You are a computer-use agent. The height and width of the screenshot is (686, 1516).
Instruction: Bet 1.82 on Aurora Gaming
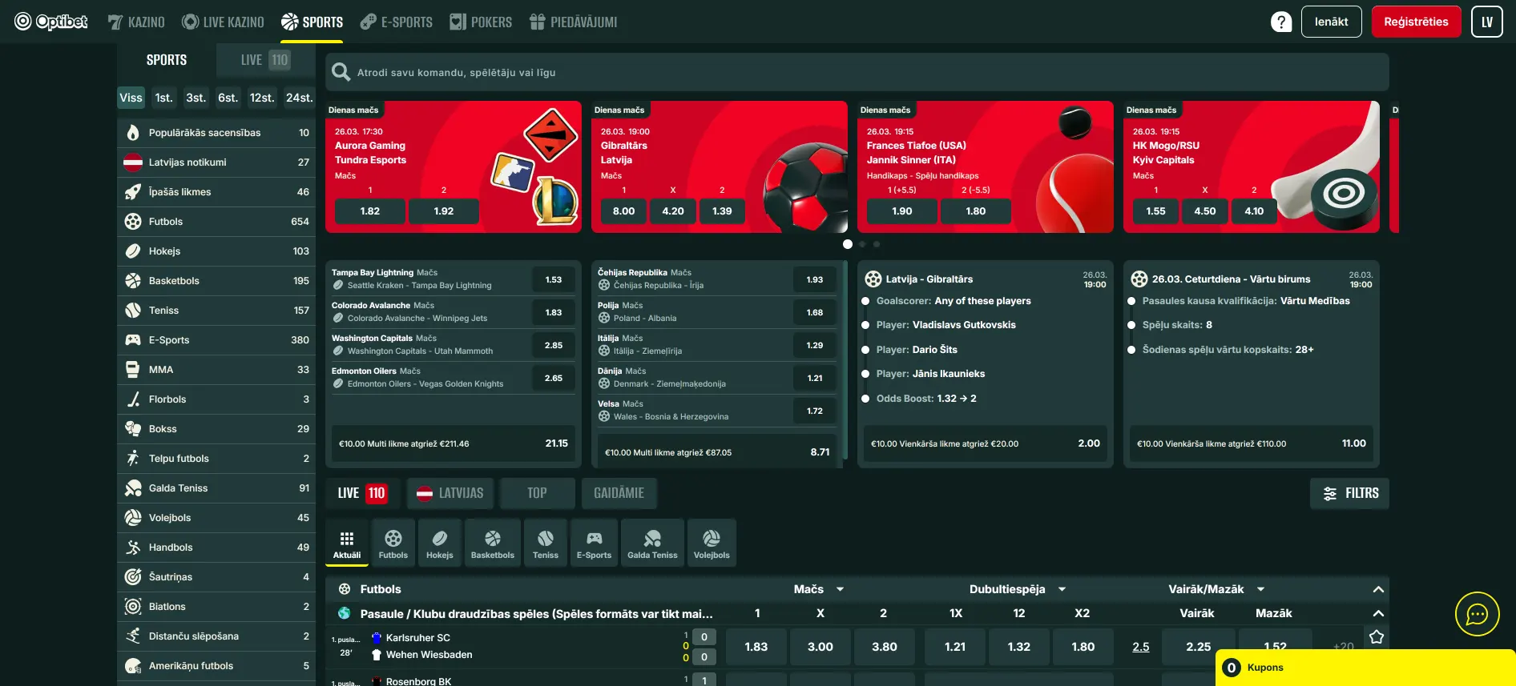[370, 211]
